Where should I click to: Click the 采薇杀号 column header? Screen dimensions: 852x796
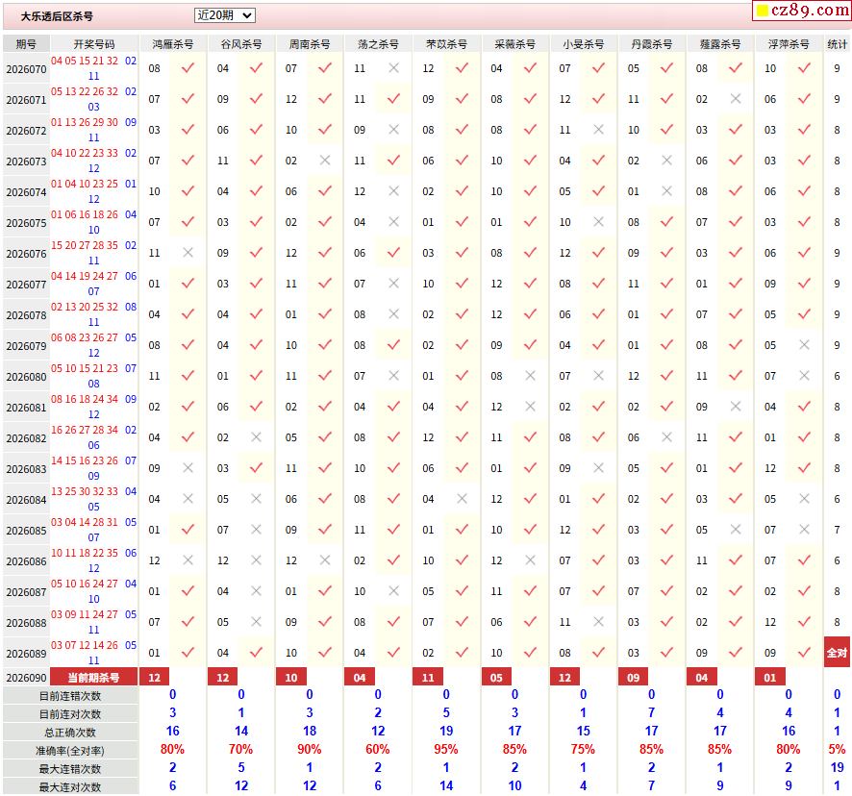515,44
